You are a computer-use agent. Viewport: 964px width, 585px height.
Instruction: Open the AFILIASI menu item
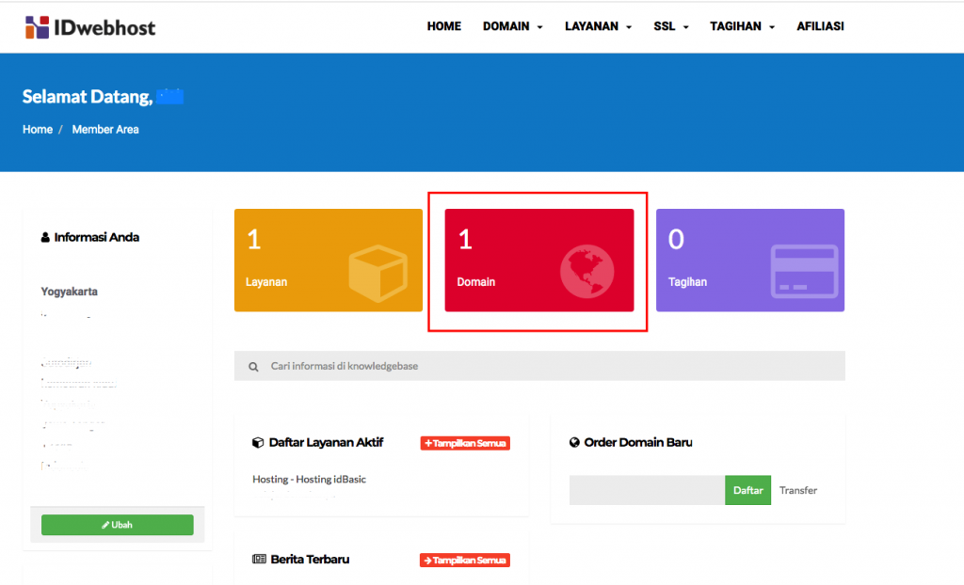coord(820,26)
